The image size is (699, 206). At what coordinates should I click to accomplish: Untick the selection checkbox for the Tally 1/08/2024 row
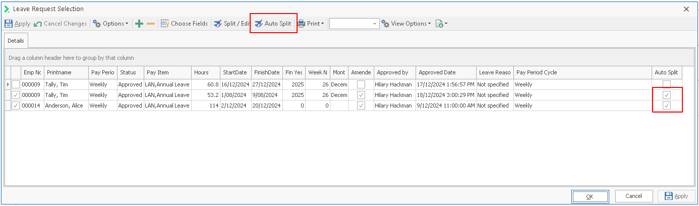[16, 95]
